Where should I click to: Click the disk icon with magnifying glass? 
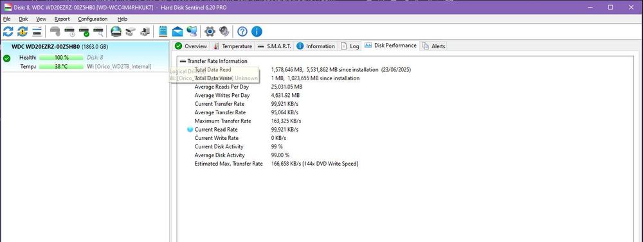(98, 31)
